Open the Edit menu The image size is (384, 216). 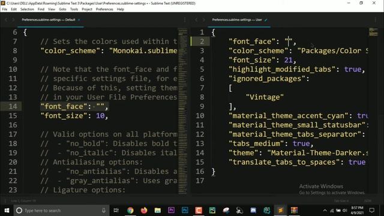(x=14, y=10)
